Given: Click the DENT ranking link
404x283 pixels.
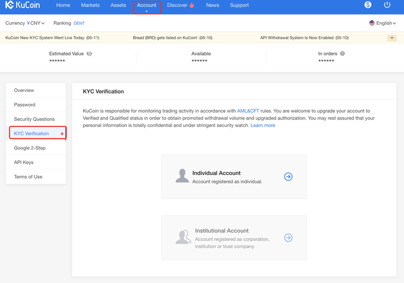Looking at the screenshot, I should tap(79, 24).
